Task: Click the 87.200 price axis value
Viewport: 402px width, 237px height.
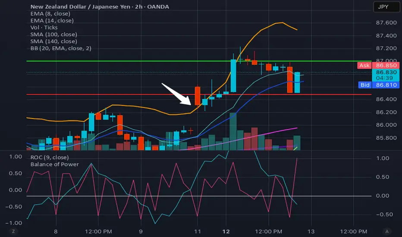Action: pos(386,48)
